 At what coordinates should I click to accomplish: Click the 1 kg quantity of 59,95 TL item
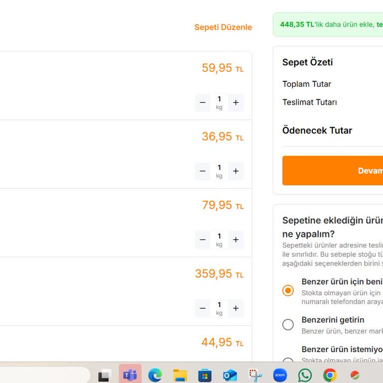[x=219, y=103]
